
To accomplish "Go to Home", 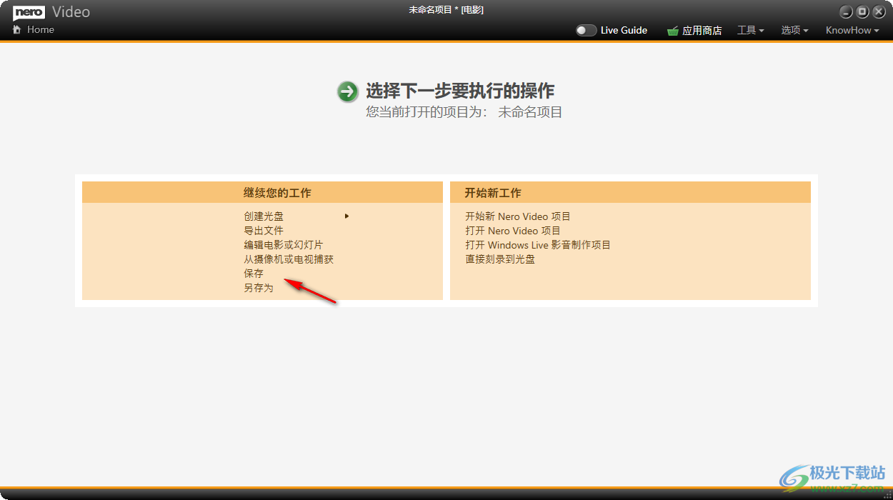I will [41, 29].
